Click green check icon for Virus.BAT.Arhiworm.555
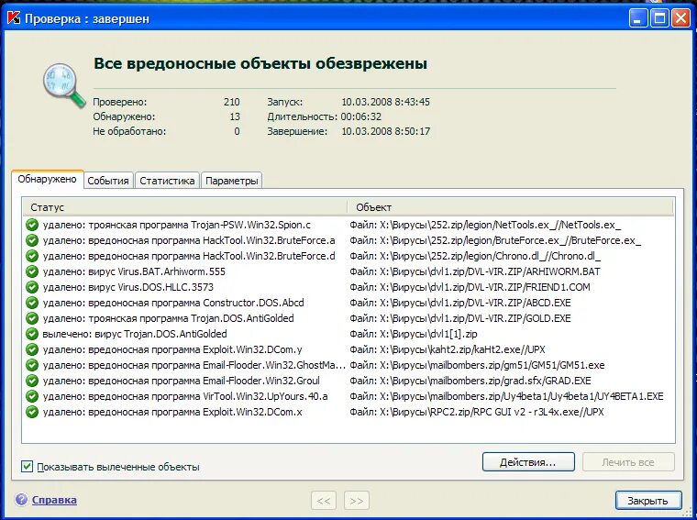 click(x=32, y=271)
